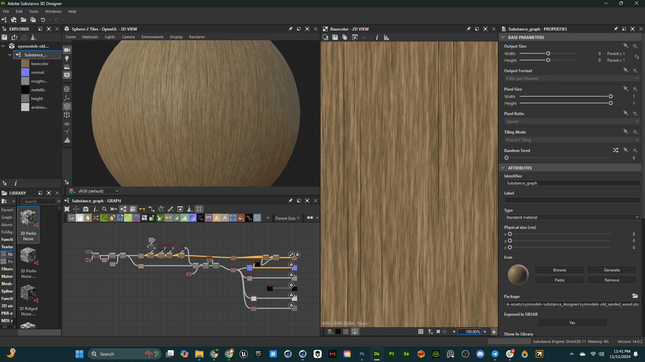Viewport: 645px width, 362px height.
Task: Collapse the BASE PARAMETERS section
Action: tap(503, 37)
